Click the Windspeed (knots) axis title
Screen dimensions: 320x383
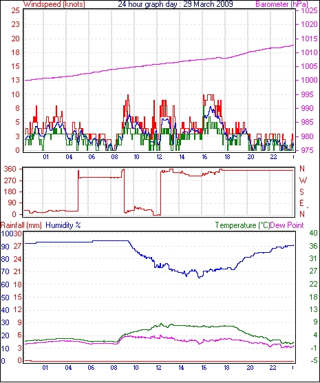pyautogui.click(x=54, y=4)
